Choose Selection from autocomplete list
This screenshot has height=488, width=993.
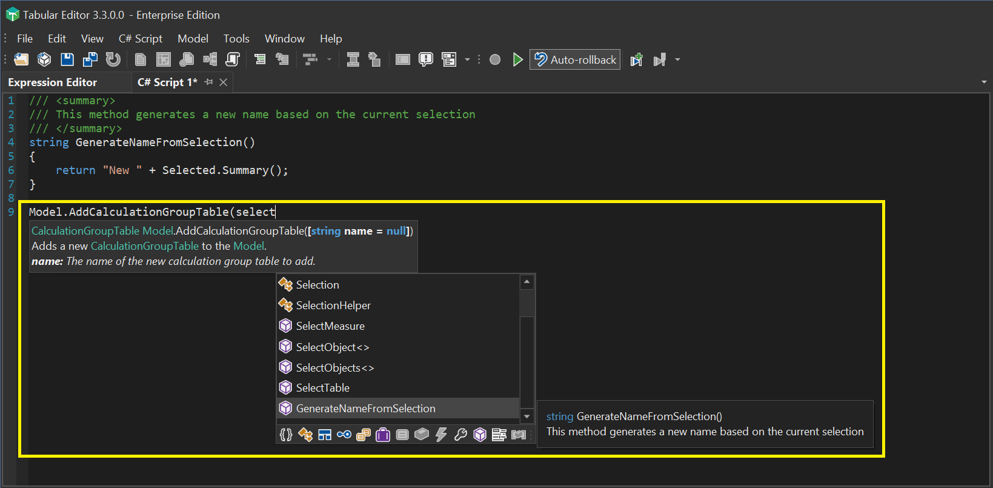(398, 285)
